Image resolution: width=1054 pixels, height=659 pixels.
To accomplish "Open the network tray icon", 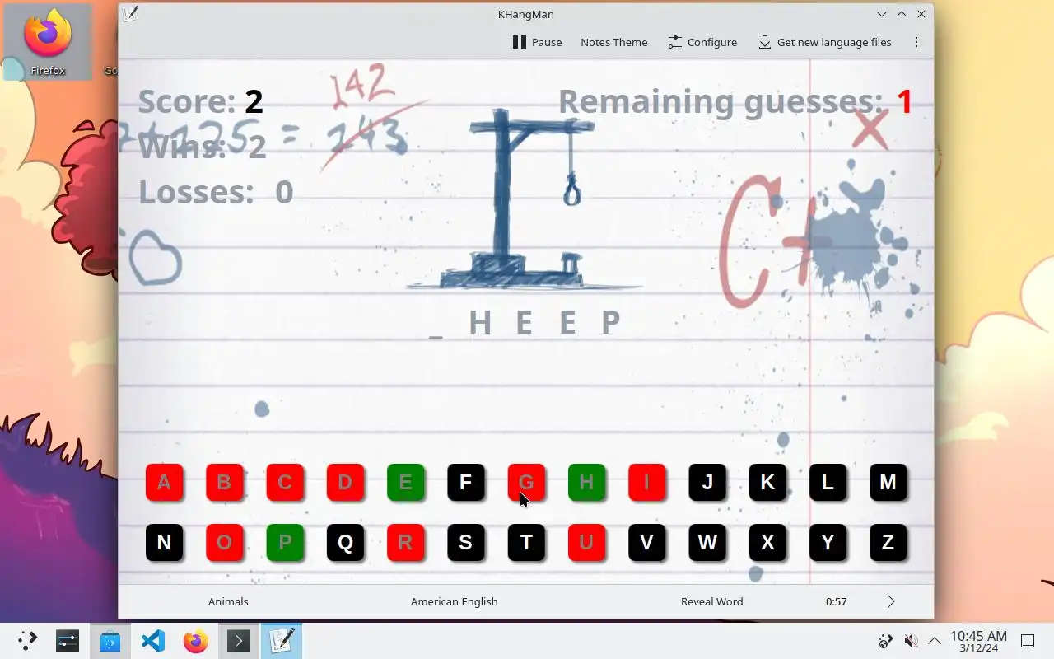I will (x=886, y=641).
